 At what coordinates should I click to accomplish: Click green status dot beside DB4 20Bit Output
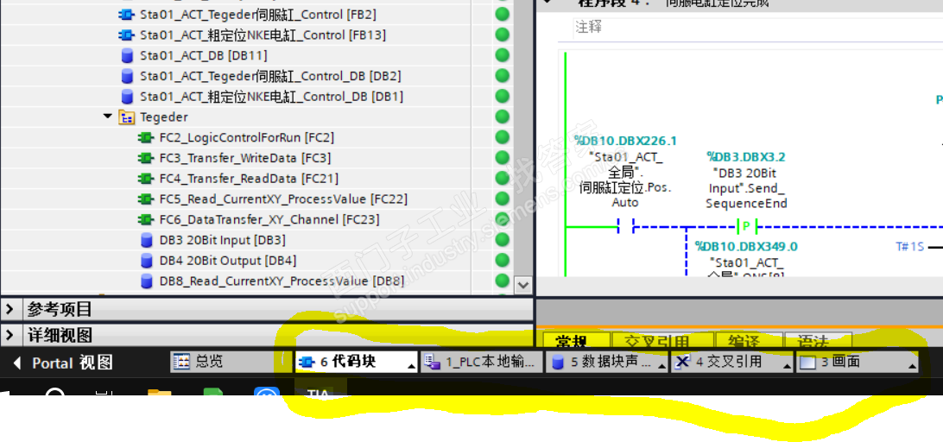tap(503, 260)
